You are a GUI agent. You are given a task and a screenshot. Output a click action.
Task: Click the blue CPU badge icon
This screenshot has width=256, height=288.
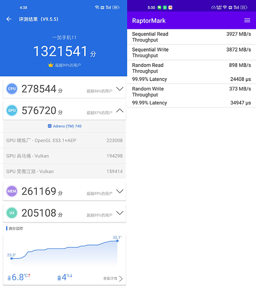coord(12,89)
